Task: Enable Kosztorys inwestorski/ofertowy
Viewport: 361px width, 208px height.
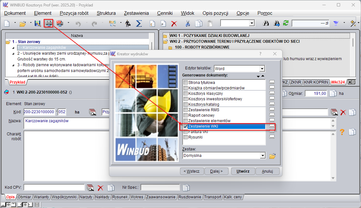Action: pos(185,99)
